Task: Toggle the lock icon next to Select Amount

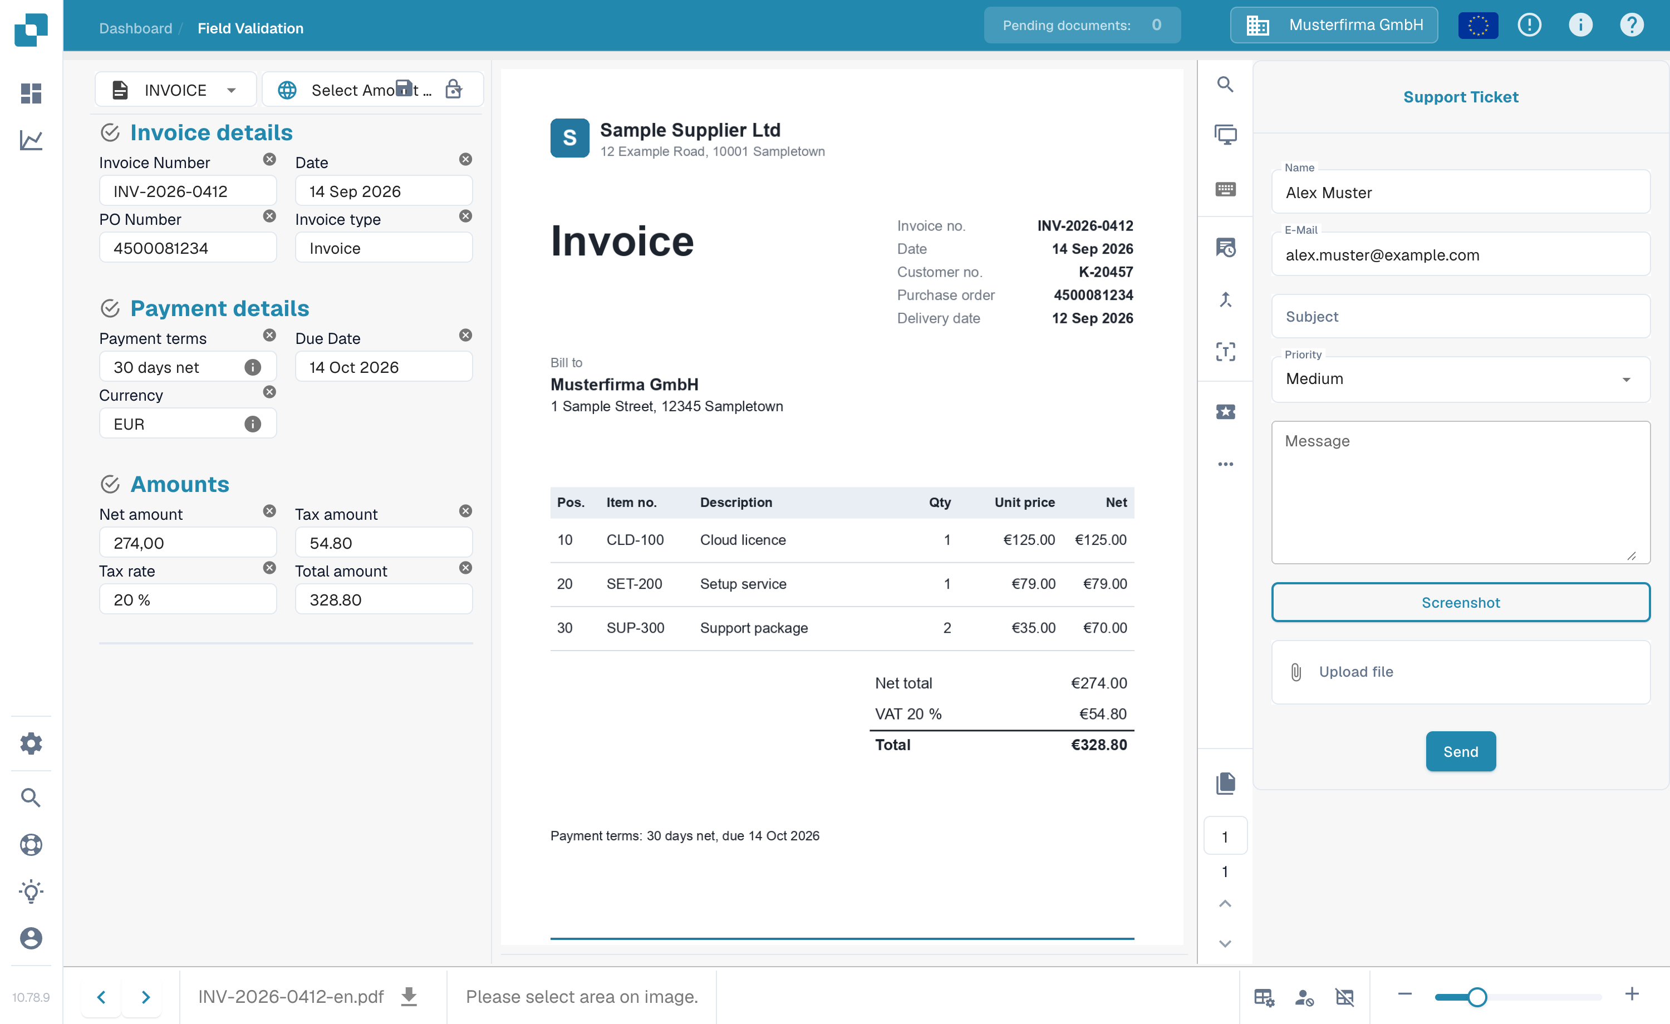Action: point(454,90)
